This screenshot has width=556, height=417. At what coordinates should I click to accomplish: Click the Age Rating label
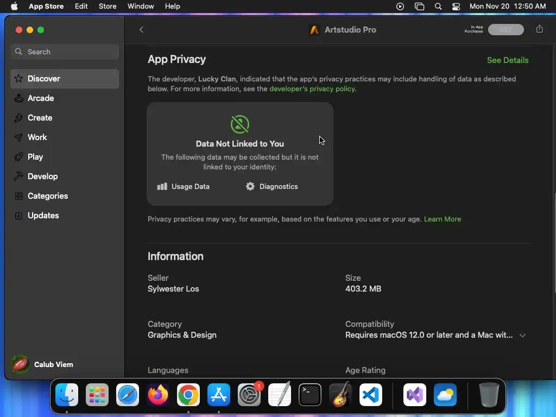point(365,370)
